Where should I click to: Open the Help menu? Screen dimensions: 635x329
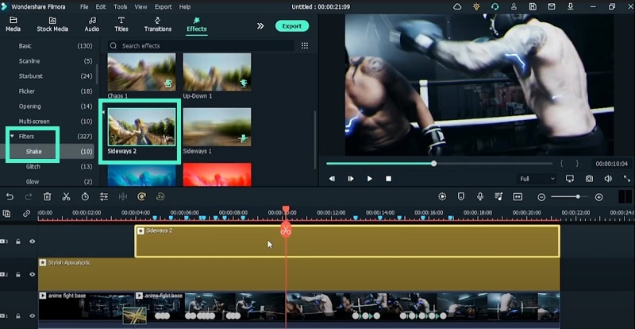click(x=185, y=7)
